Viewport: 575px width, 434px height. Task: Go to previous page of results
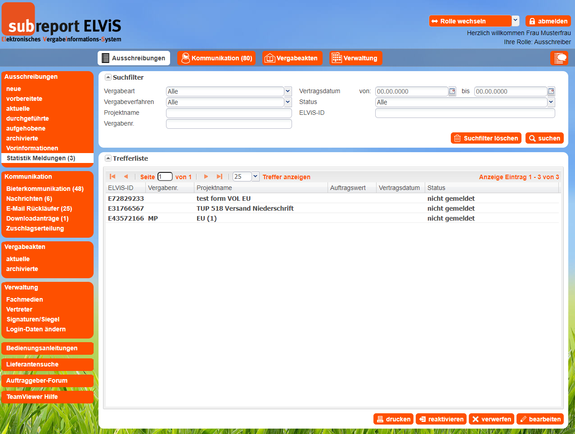tap(126, 176)
